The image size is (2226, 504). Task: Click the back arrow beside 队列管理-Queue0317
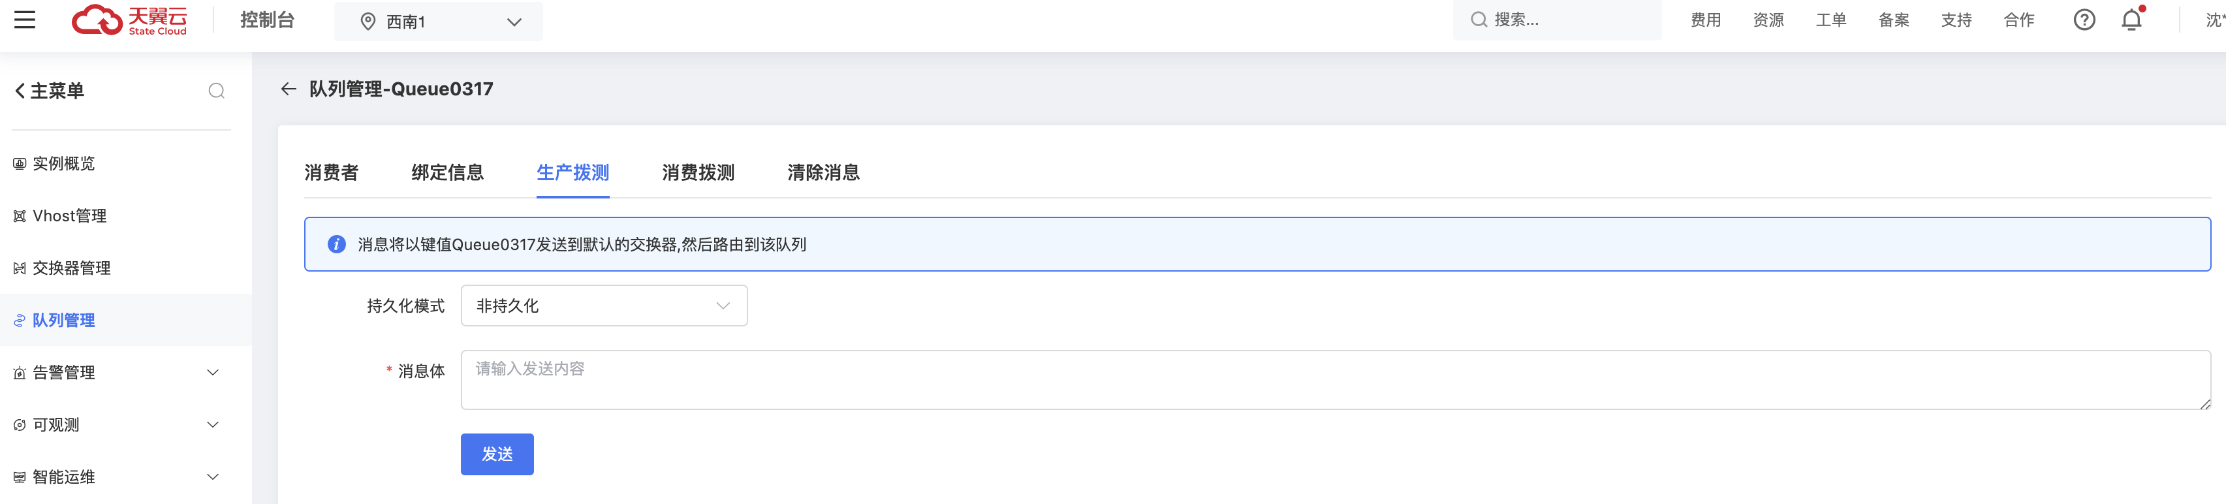coord(289,89)
